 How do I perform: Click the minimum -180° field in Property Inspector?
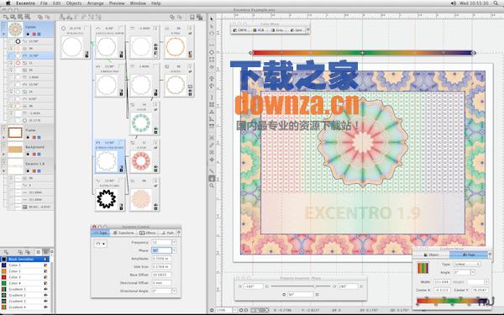click(253, 286)
